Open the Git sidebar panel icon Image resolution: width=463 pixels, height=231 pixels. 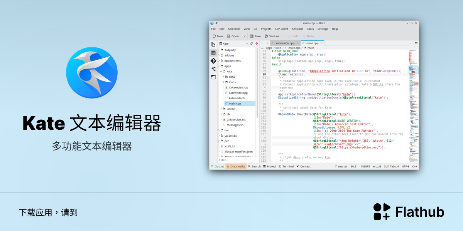213,61
